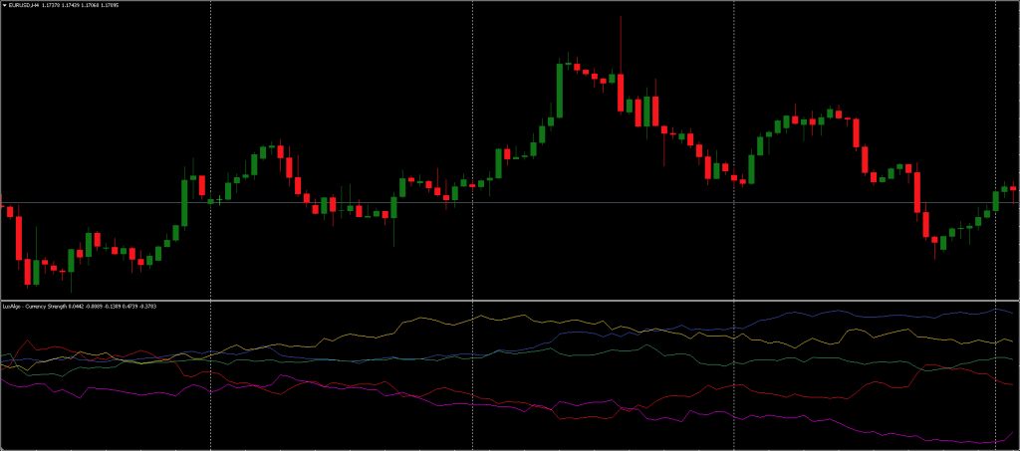The image size is (1020, 451).
Task: Select the lowest red candle near the right side
Action: tap(934, 242)
